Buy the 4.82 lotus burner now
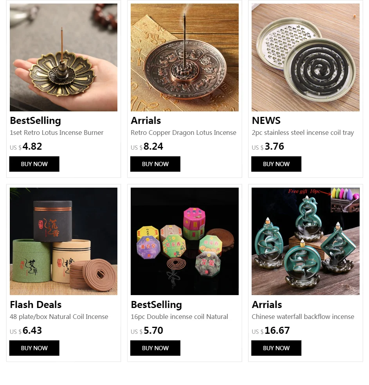The height and width of the screenshot is (385, 369). pos(34,164)
